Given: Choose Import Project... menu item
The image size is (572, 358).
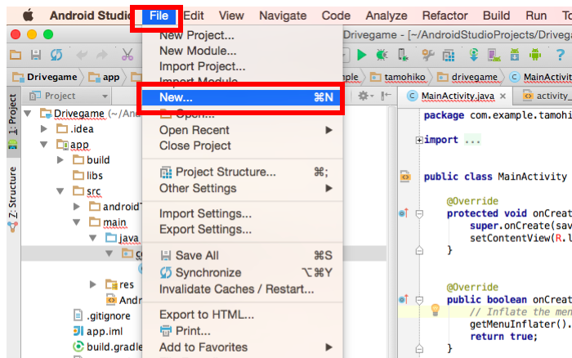Looking at the screenshot, I should [x=243, y=66].
